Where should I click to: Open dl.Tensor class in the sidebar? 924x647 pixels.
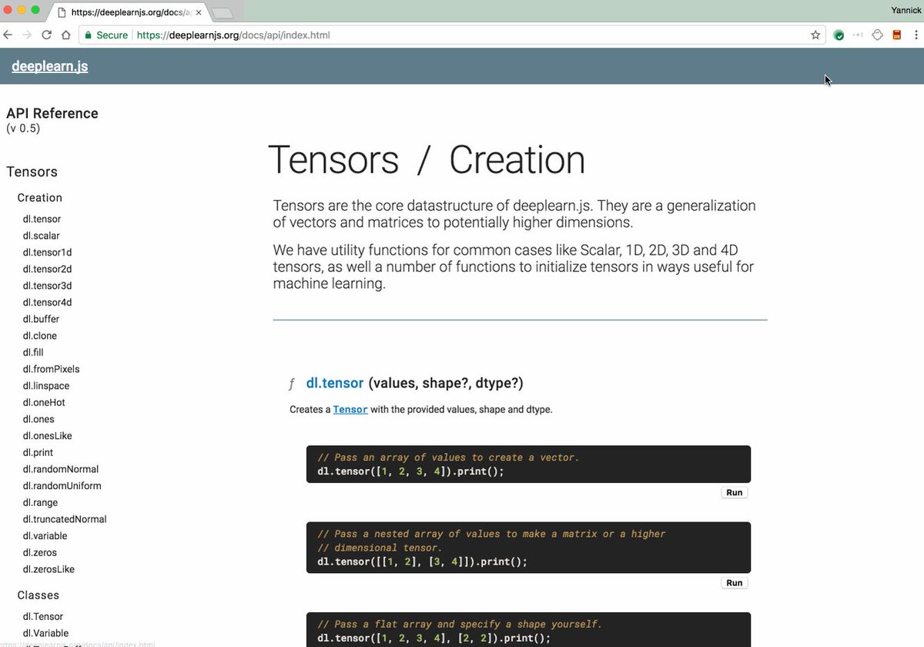(43, 616)
